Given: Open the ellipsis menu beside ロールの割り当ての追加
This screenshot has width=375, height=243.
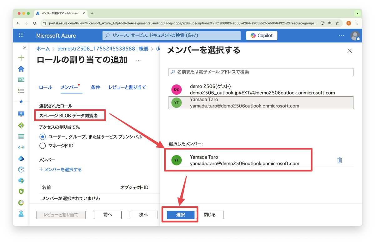Looking at the screenshot, I should click(138, 61).
